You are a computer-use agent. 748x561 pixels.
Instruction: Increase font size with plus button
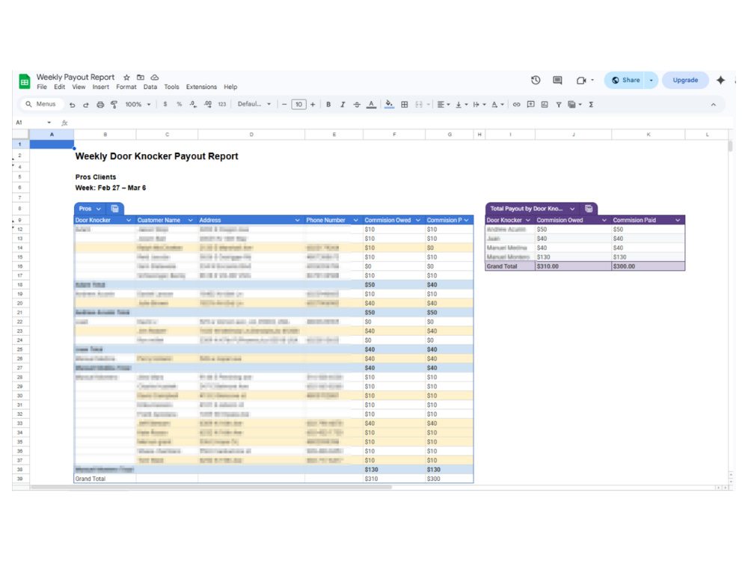[x=313, y=105]
